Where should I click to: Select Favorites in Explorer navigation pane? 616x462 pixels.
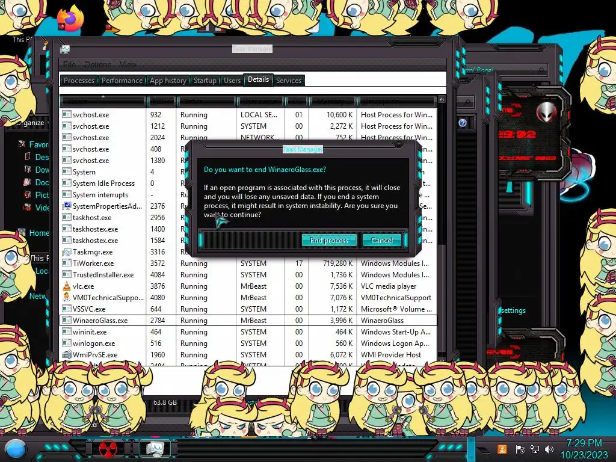(38, 144)
